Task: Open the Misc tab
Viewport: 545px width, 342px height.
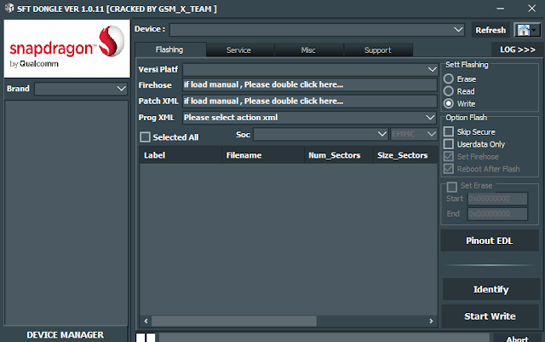Action: pos(308,50)
